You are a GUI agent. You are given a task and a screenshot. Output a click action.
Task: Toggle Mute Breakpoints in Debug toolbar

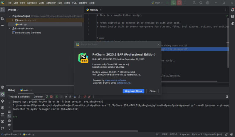(x=89, y=97)
